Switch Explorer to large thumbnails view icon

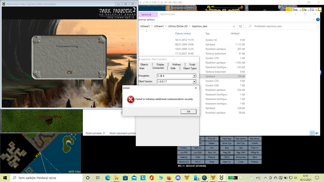click(317, 133)
